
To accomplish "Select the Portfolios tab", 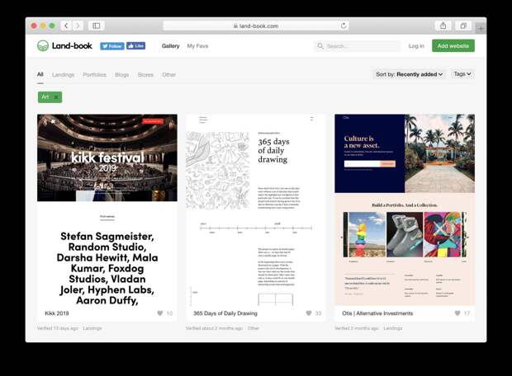I will click(94, 75).
